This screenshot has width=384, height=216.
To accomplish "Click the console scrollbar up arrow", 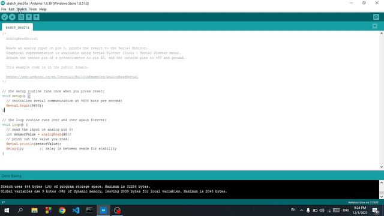I will (x=382, y=182).
